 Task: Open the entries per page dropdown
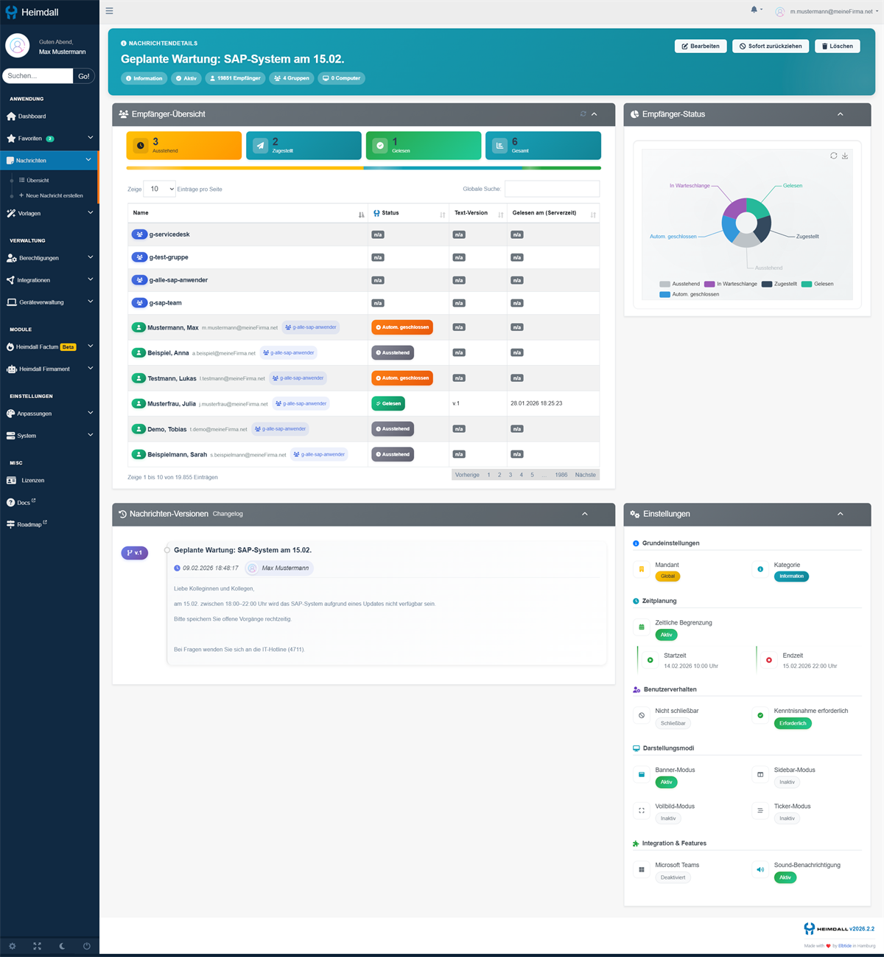coord(159,189)
